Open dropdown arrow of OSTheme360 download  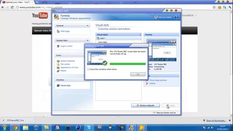click(x=34, y=120)
